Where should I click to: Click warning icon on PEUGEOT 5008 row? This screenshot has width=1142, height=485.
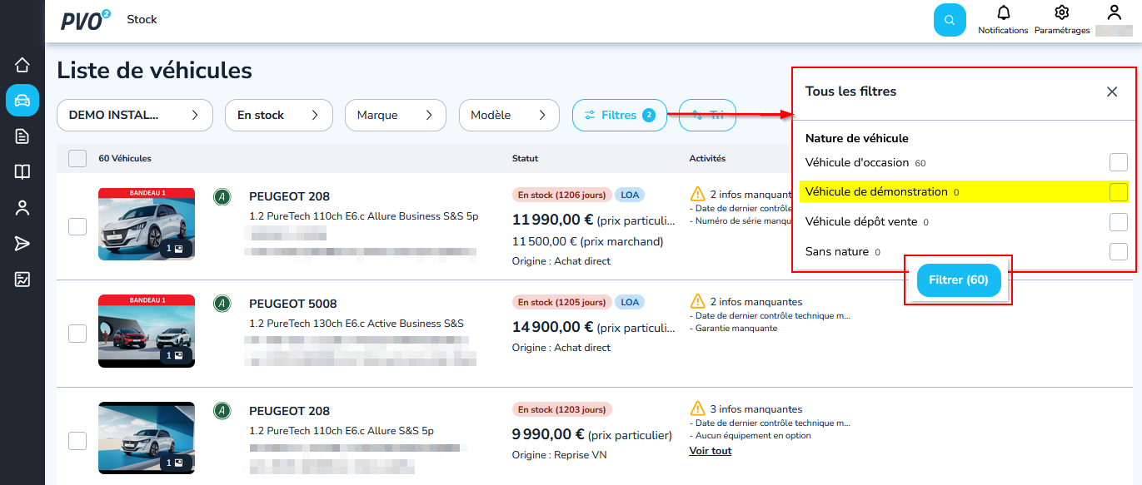coord(698,301)
